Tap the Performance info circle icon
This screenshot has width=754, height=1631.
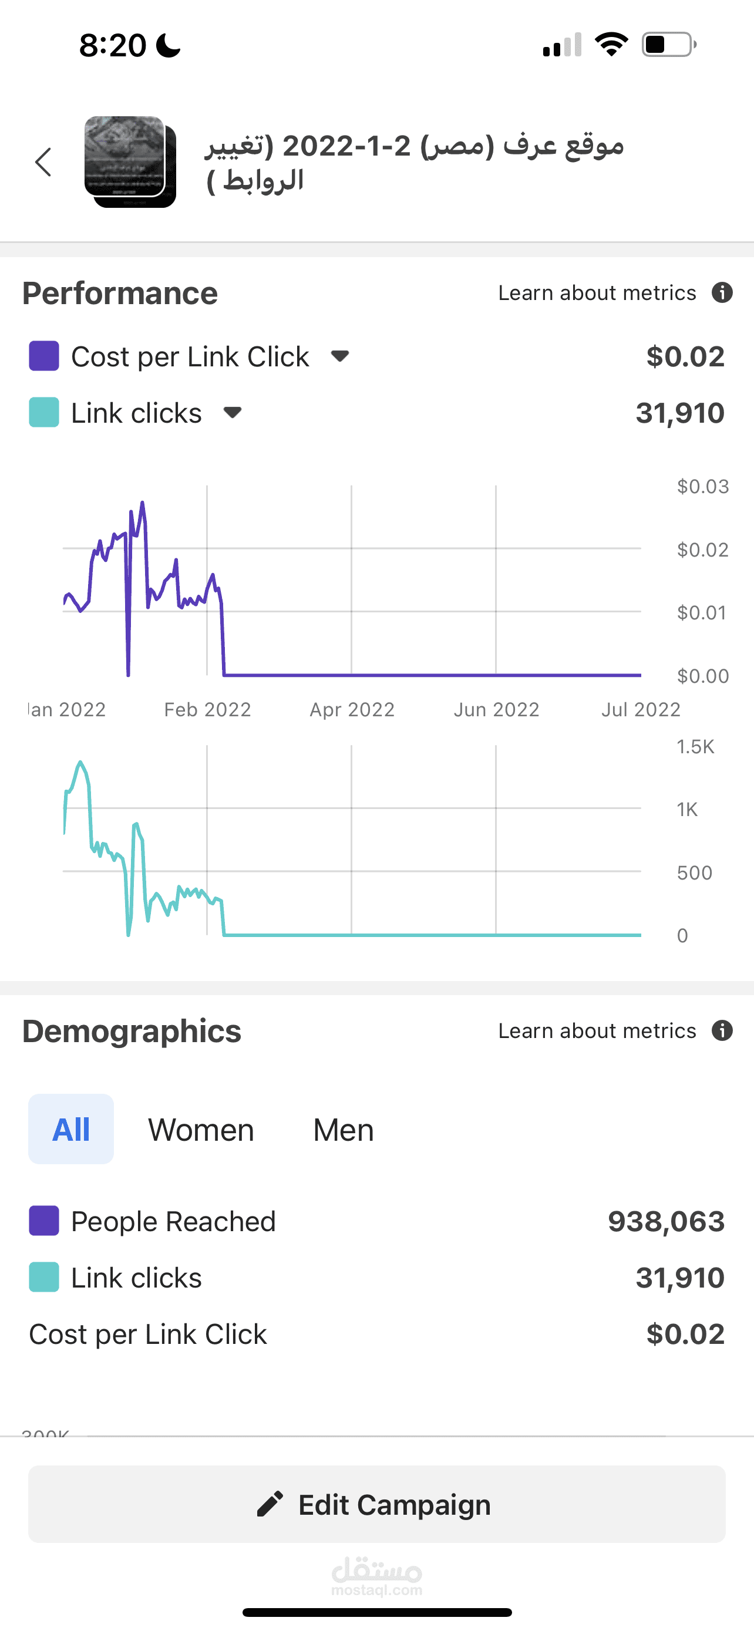click(x=722, y=292)
